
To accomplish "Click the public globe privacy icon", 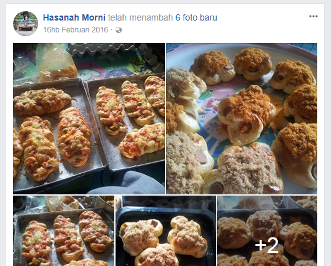I will tap(119, 30).
